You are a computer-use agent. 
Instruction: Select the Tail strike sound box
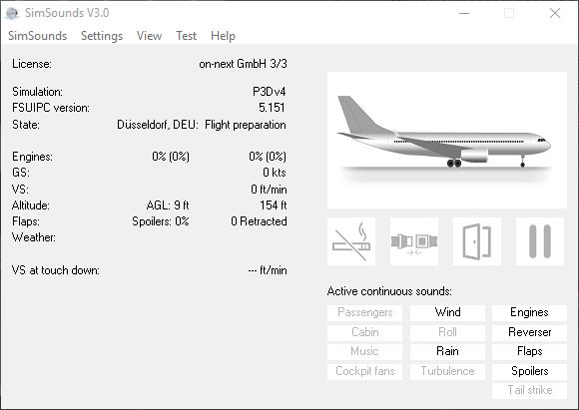(x=529, y=390)
